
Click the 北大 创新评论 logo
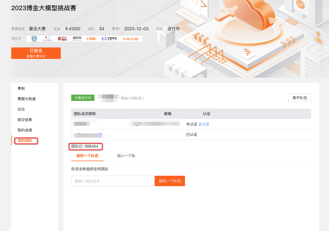pyautogui.click(x=62, y=39)
